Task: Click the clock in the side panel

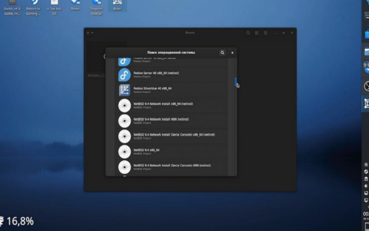Action: 366,215
